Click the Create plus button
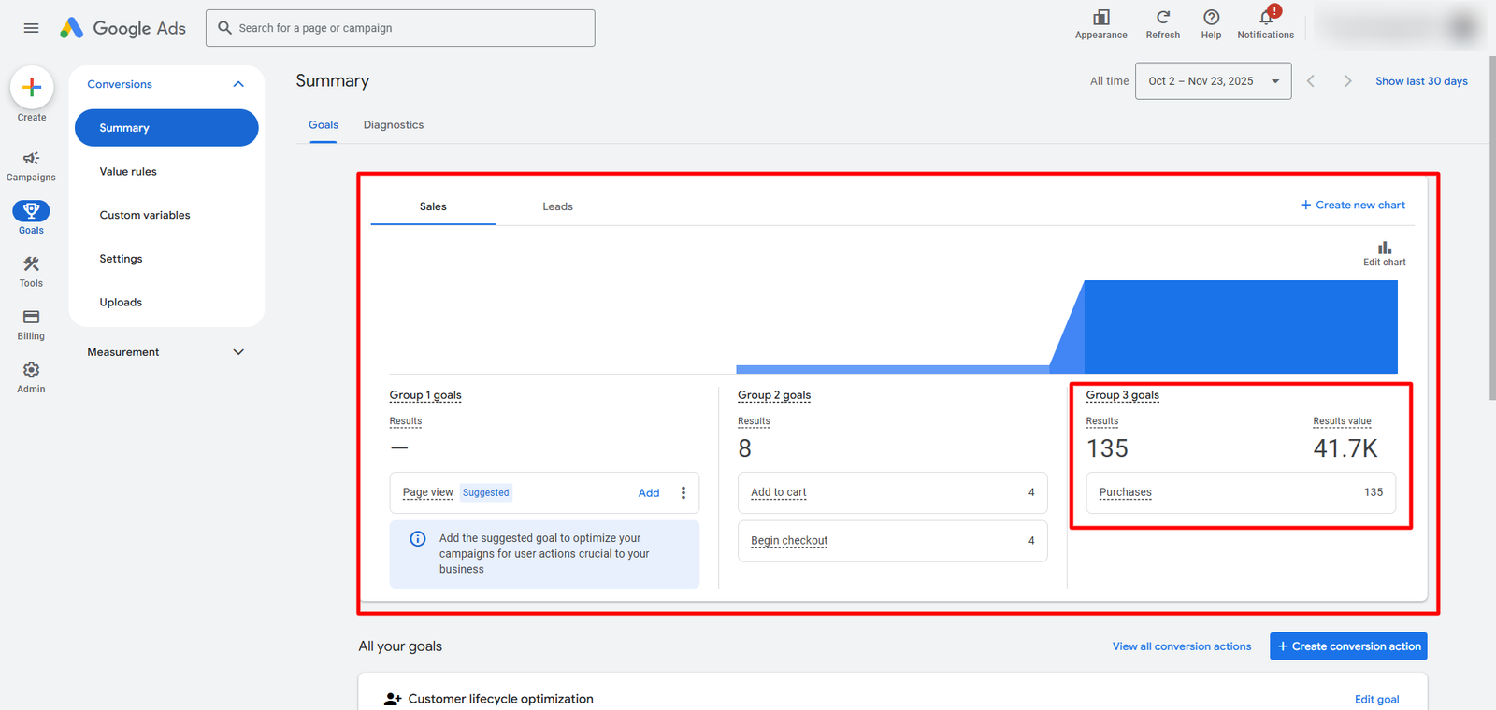1496x710 pixels. [32, 88]
